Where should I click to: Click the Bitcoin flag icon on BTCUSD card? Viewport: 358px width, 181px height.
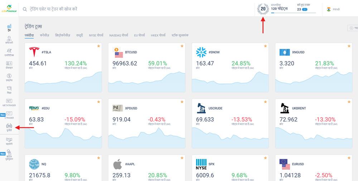tap(118, 52)
